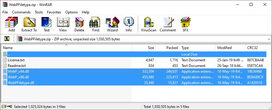Click the SFX toolbar icon
Screen dimensions: 272x110
coord(185,25)
